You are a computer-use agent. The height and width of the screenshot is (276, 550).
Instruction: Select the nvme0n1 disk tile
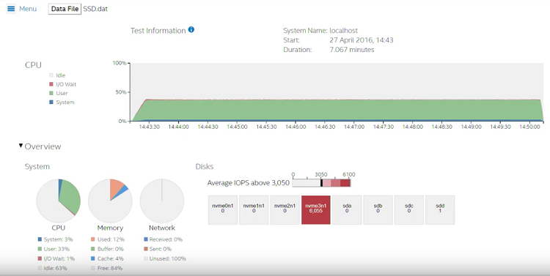[223, 210]
